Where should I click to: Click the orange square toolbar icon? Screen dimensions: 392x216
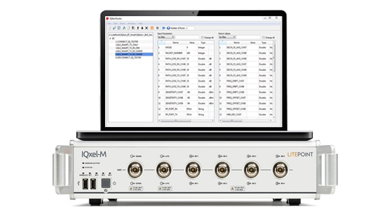152,28
